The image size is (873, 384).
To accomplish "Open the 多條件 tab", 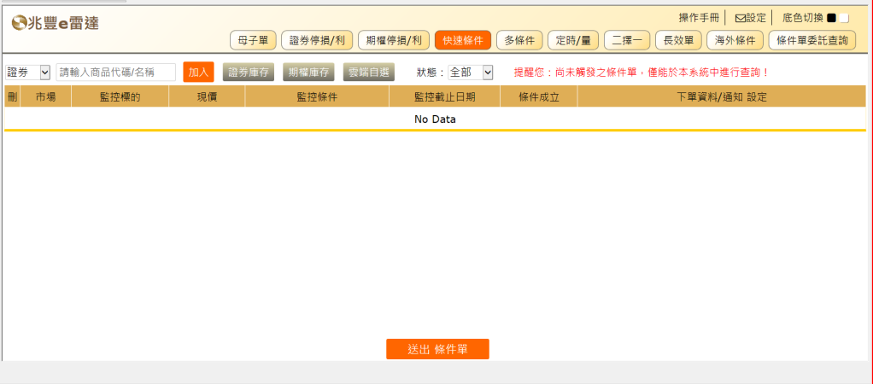I will point(519,41).
